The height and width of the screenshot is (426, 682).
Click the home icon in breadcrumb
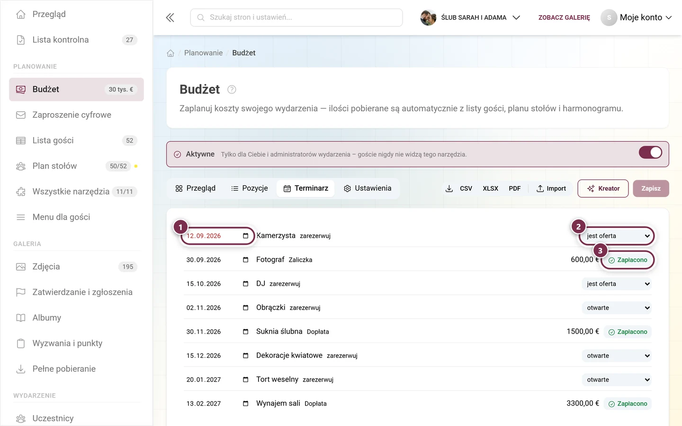(170, 53)
